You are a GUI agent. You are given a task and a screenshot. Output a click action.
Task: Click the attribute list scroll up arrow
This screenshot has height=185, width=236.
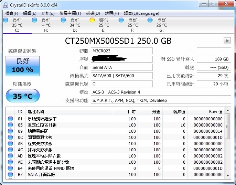pyautogui.click(x=228, y=110)
